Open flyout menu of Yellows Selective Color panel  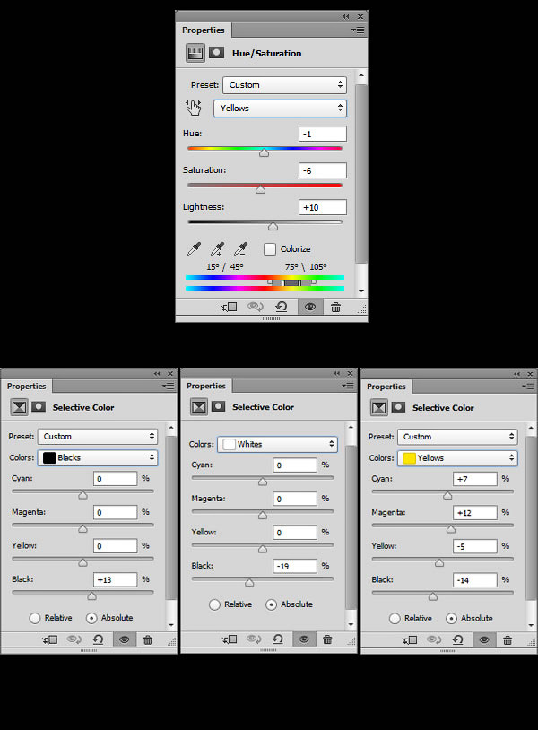(528, 387)
